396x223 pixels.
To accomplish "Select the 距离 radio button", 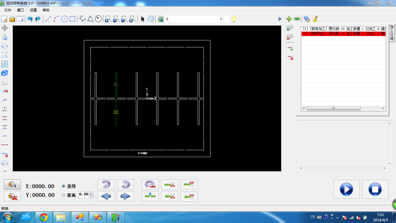I will pyautogui.click(x=63, y=195).
